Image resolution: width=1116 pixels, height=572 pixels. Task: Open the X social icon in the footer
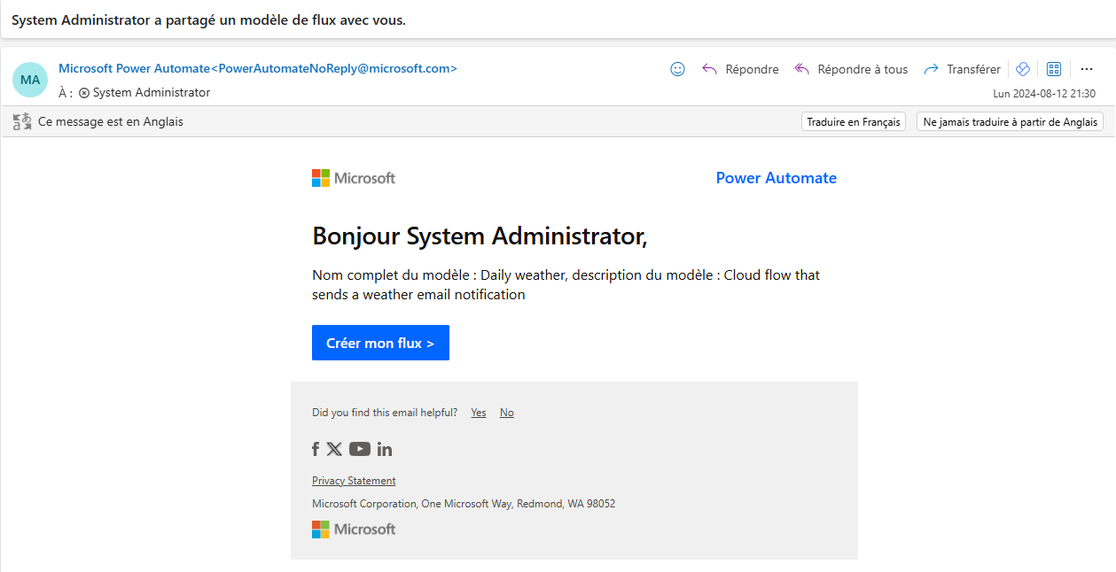click(x=334, y=449)
